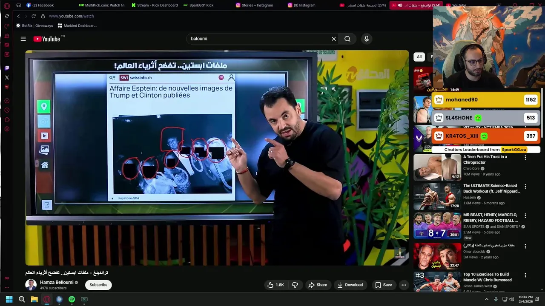Subscribe to Hamza Belloumi
This screenshot has height=306, width=545.
pos(98,285)
